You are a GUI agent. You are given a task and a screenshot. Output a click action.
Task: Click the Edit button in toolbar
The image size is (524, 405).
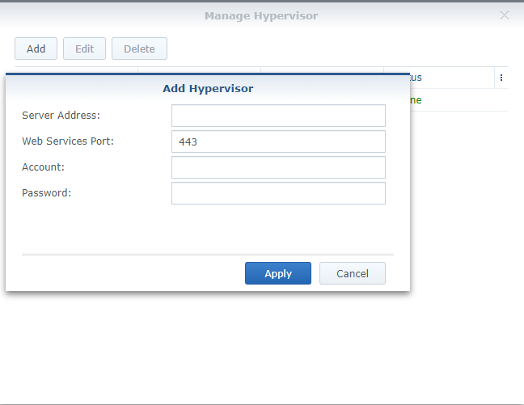pyautogui.click(x=84, y=49)
